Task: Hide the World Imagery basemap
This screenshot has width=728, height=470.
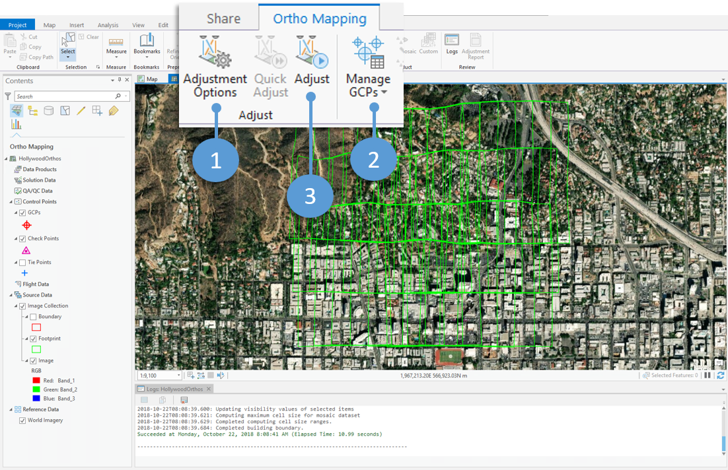Action: 22,420
